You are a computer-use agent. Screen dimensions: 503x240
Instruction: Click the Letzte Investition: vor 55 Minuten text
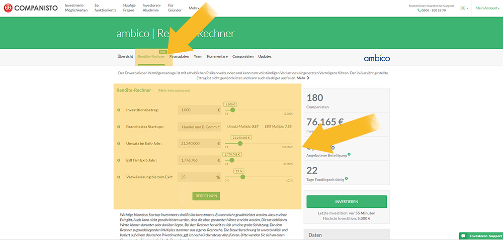(x=347, y=213)
